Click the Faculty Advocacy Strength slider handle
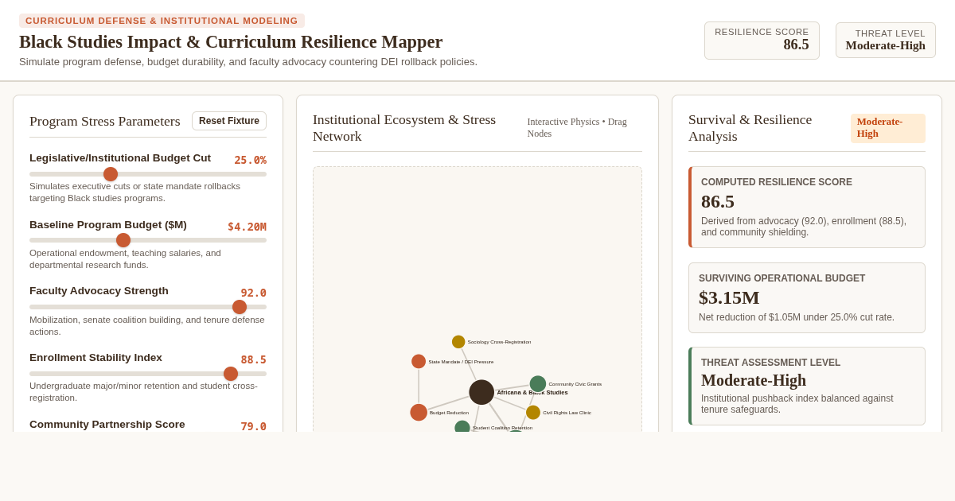 240,307
